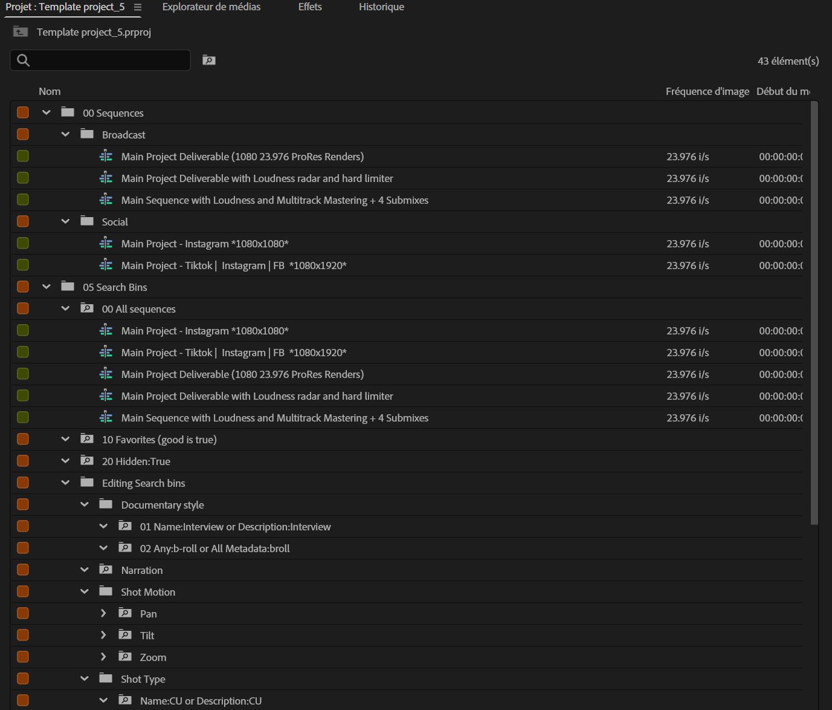
Task: Collapse the Social bin
Action: 65,221
